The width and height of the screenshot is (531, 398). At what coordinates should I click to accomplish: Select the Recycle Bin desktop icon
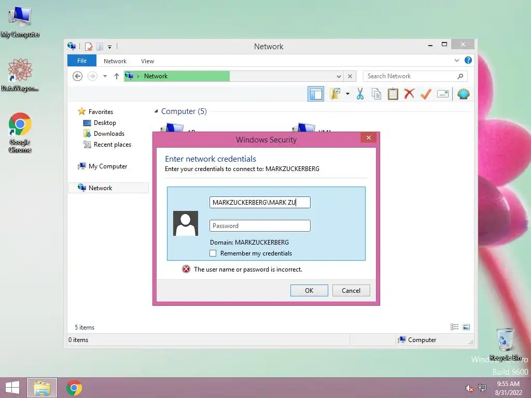pos(505,344)
